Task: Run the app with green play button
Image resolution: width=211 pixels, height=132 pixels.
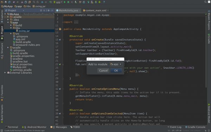Action: tap(65, 2)
